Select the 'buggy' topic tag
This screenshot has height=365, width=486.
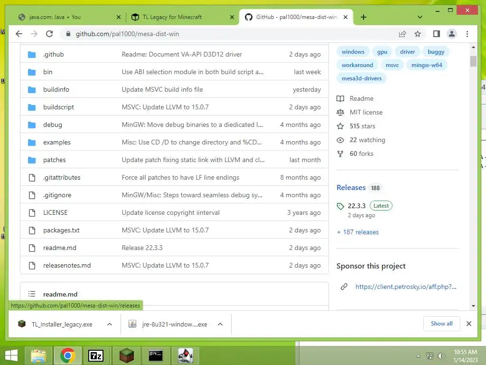tap(436, 52)
